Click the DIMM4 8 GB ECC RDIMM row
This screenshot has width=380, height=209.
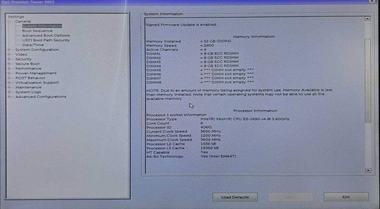pos(192,66)
